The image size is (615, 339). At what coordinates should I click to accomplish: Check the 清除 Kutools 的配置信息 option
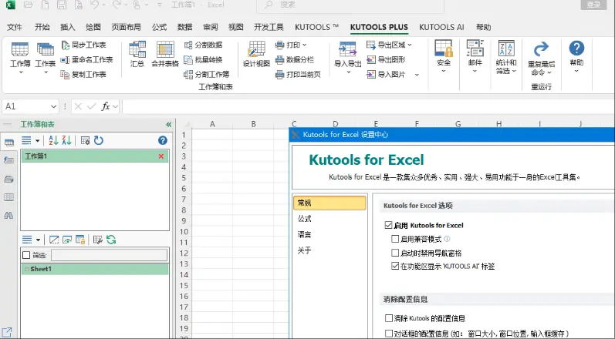tap(388, 317)
